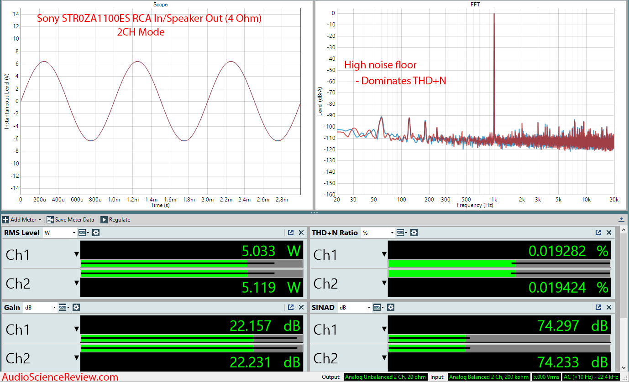Click the Add Meter button
This screenshot has width=629, height=382.
click(22, 220)
